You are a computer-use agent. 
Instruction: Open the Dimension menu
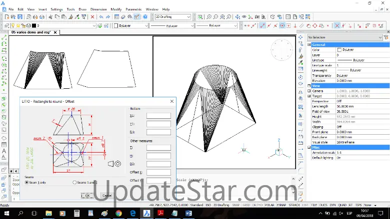(x=98, y=9)
